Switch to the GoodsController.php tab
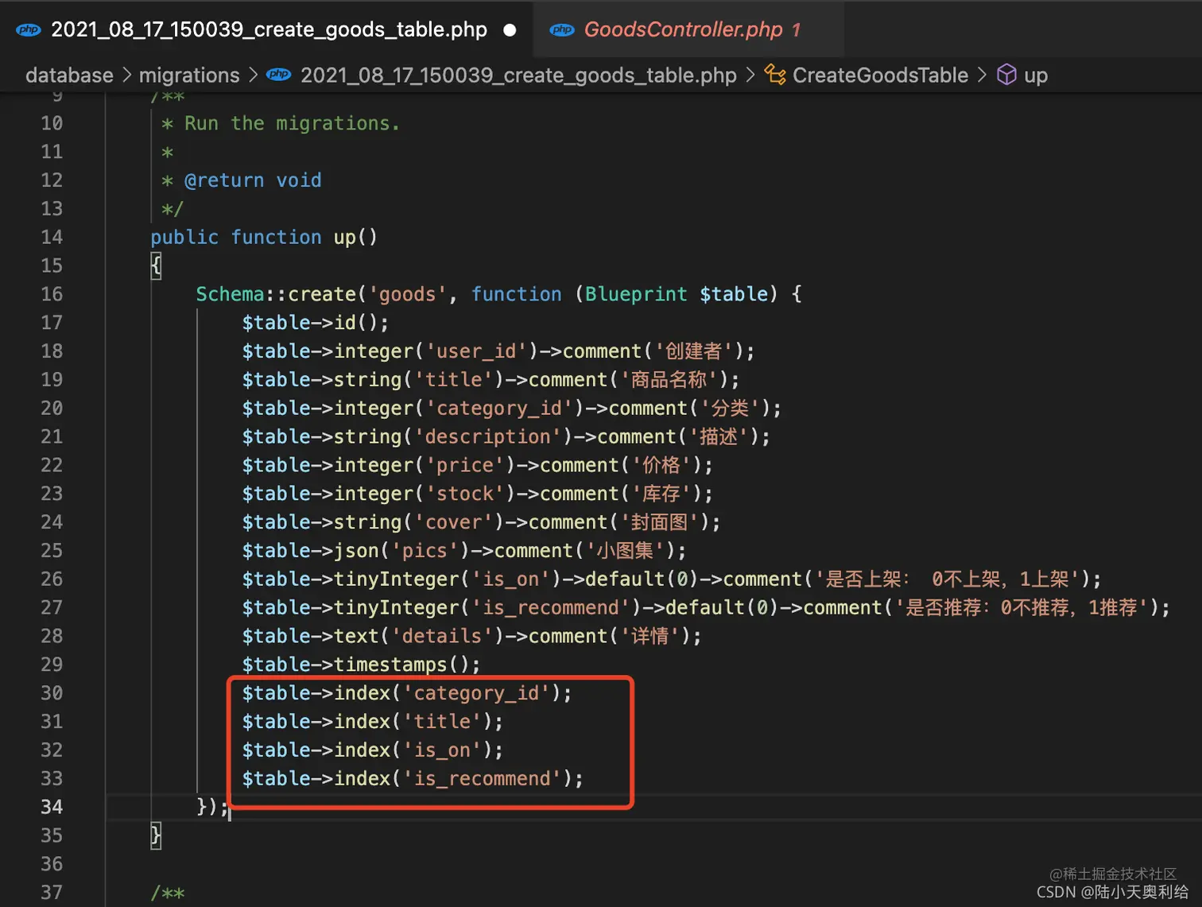Image resolution: width=1202 pixels, height=907 pixels. click(688, 29)
